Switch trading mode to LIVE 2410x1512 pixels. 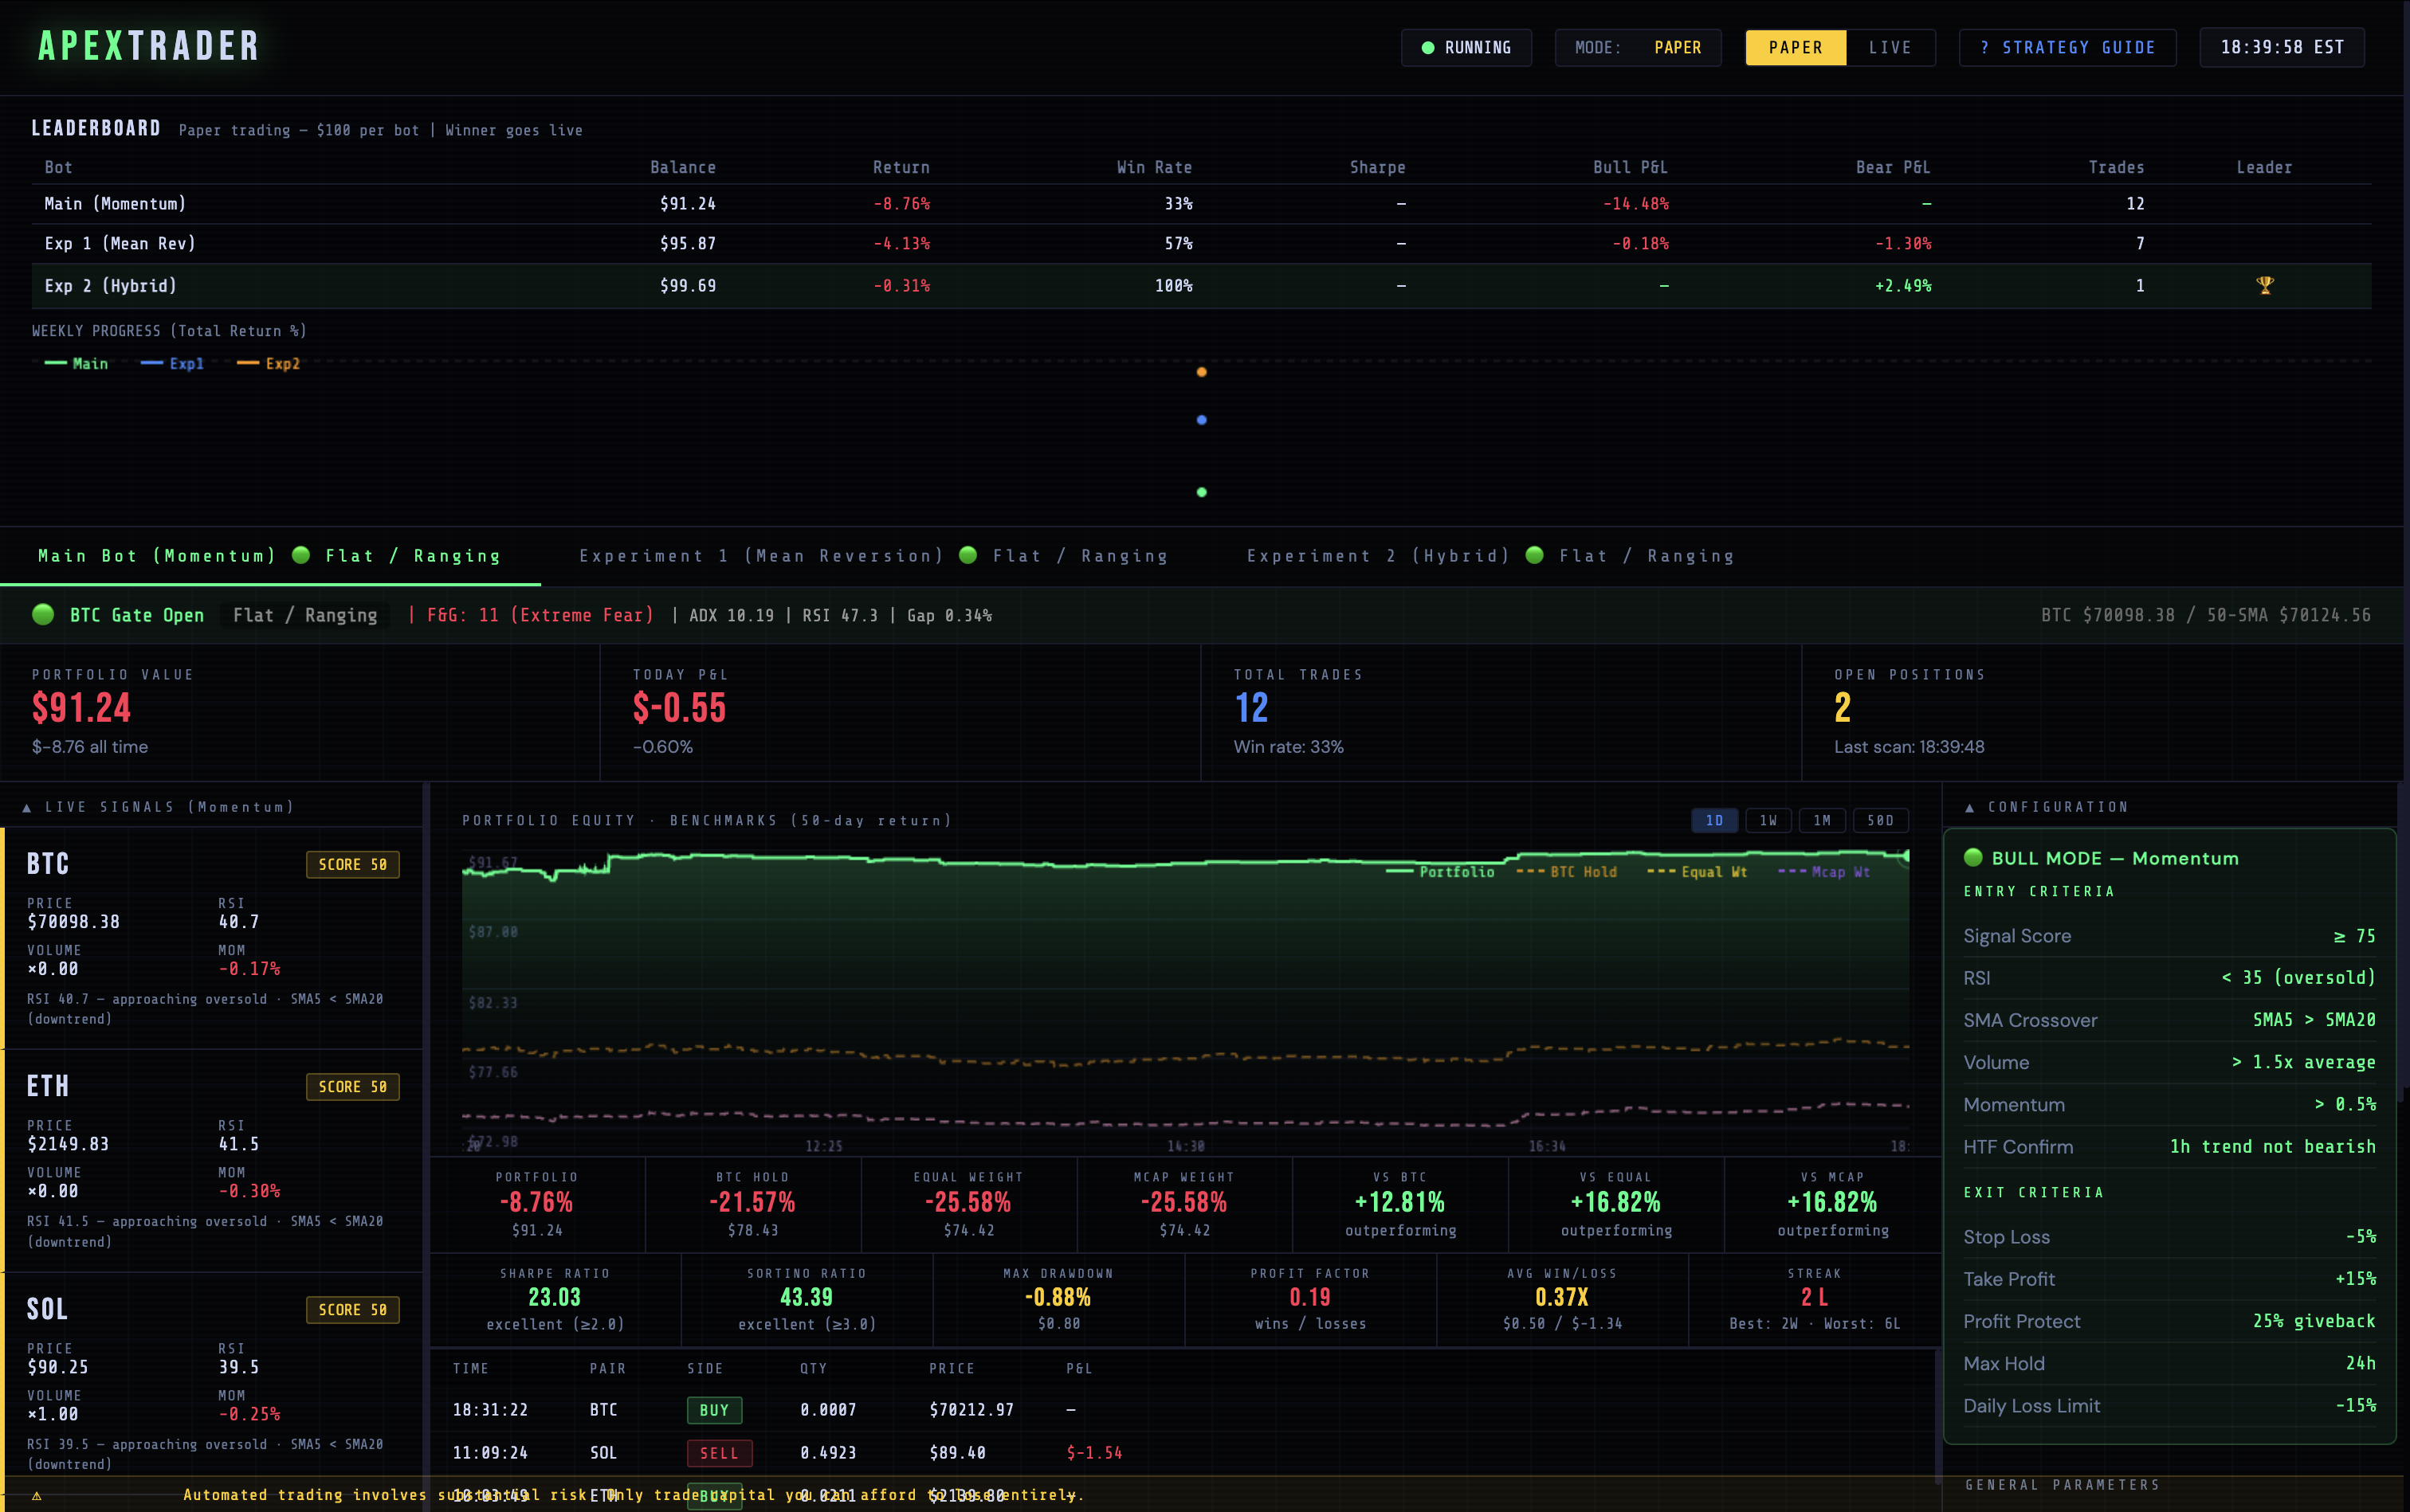pos(1889,48)
